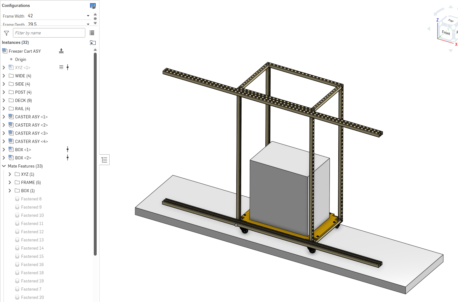Open the configuration table visibility icon
458x302 pixels.
[x=93, y=6]
